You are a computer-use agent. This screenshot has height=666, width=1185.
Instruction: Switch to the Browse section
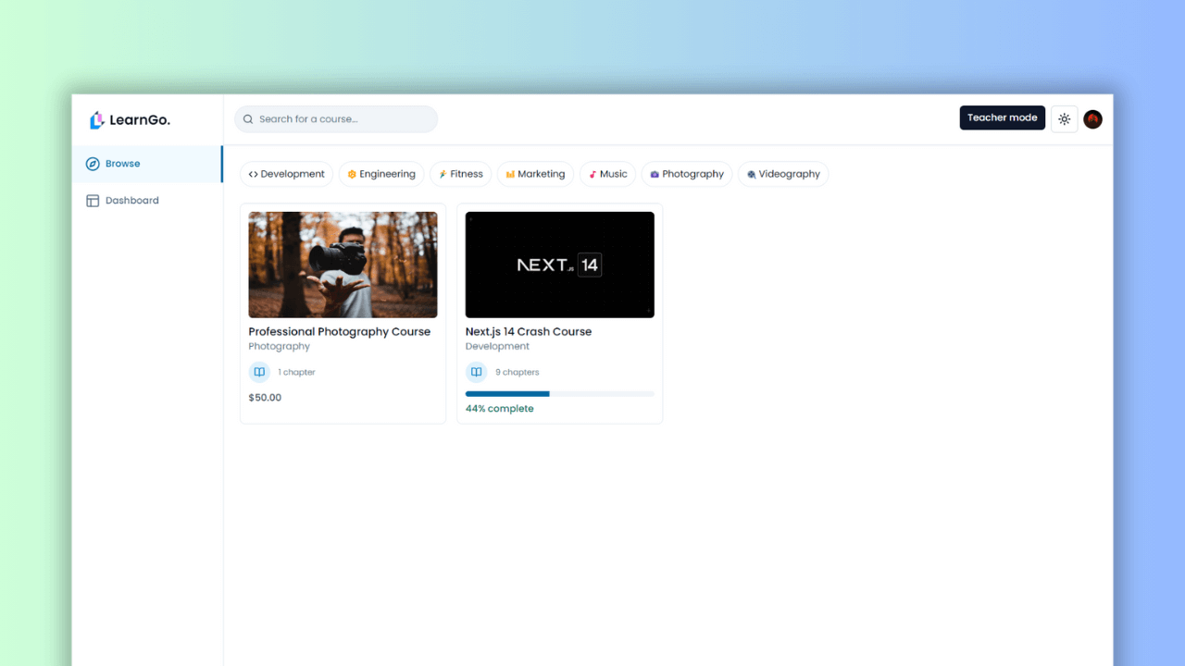(121, 163)
